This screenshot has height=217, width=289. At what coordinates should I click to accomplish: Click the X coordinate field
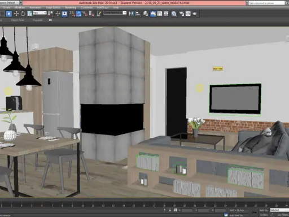(187, 210)
